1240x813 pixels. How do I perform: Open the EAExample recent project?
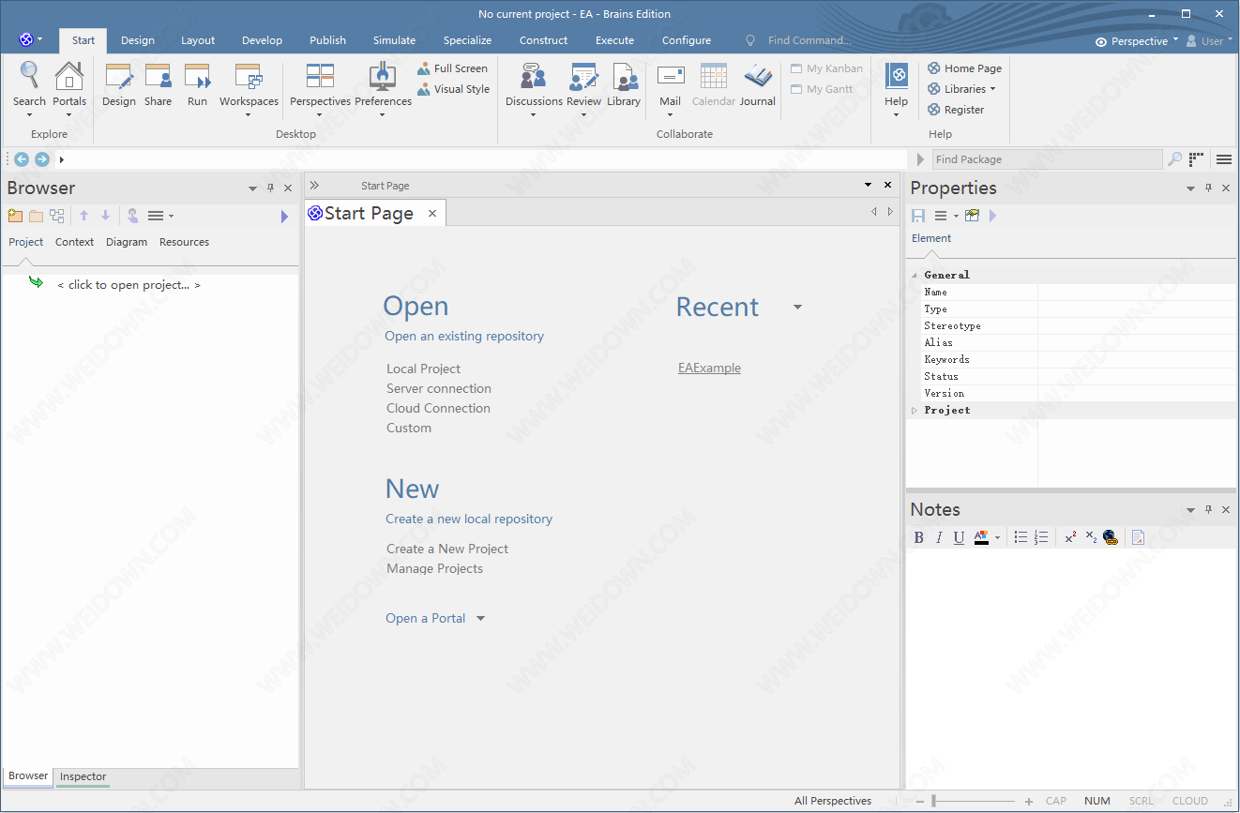709,369
